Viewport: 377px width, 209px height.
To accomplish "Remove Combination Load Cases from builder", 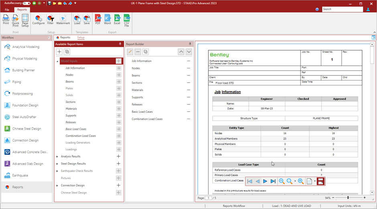I will (188, 119).
